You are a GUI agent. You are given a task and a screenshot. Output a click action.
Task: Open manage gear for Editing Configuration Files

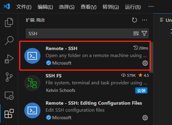145,118
